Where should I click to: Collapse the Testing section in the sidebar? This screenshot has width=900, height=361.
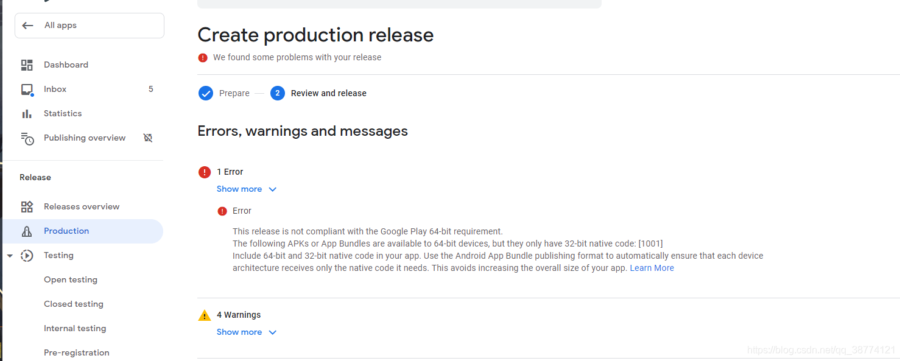(x=9, y=255)
